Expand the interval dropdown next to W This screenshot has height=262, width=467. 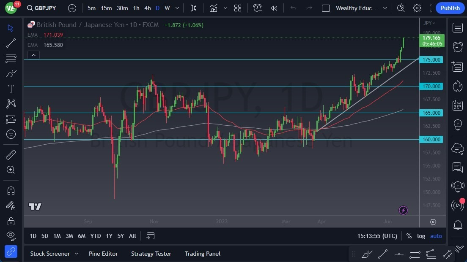pyautogui.click(x=177, y=8)
